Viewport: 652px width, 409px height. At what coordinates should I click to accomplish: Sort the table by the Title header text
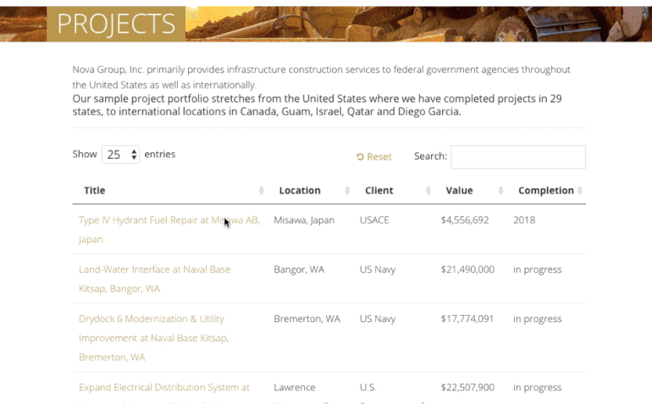click(x=95, y=191)
